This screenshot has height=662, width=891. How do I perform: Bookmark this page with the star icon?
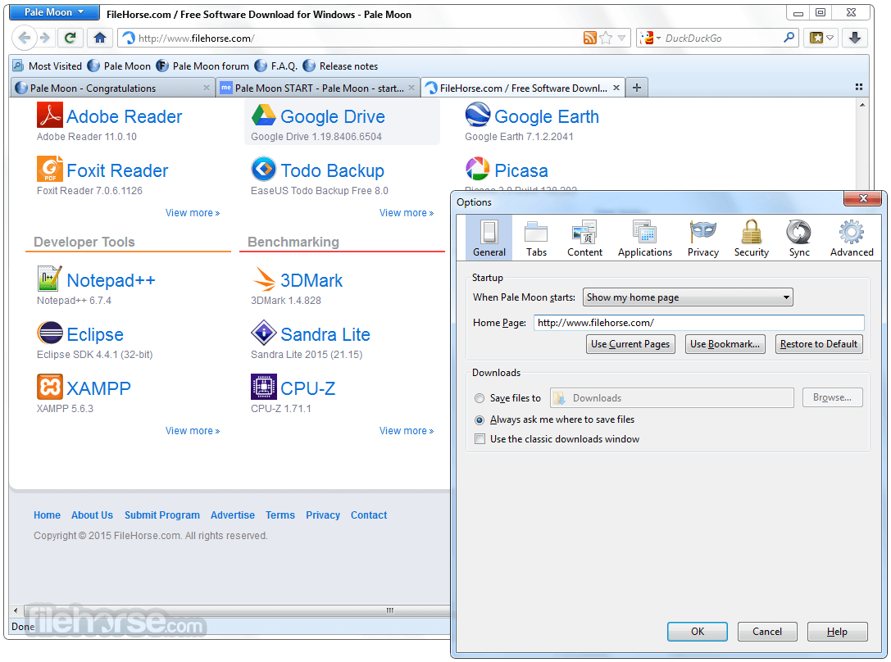pos(606,38)
